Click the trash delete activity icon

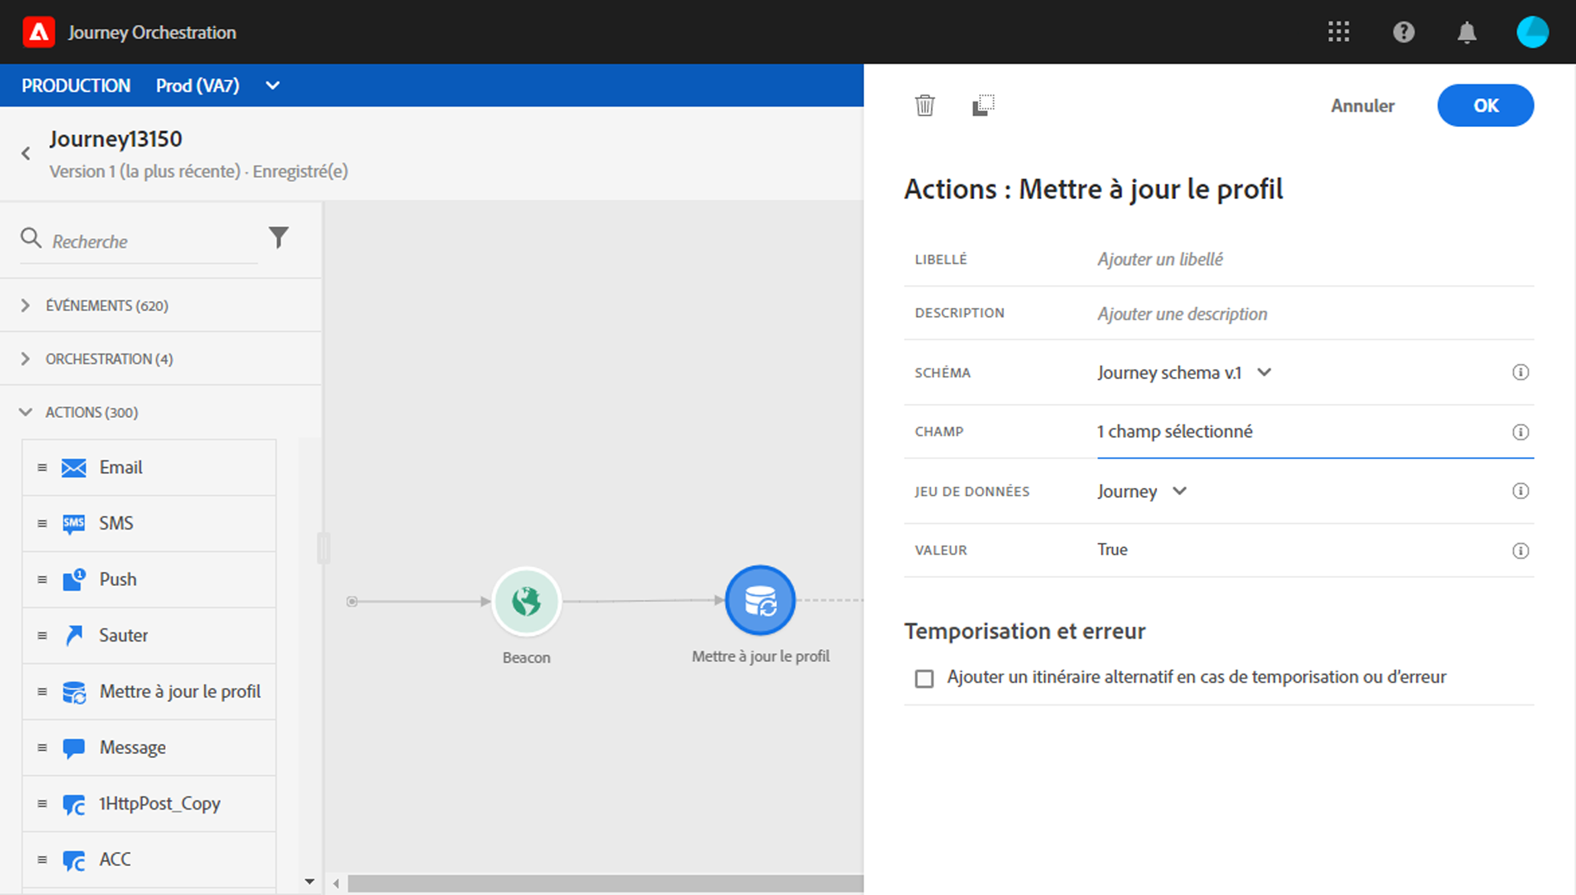pos(925,105)
